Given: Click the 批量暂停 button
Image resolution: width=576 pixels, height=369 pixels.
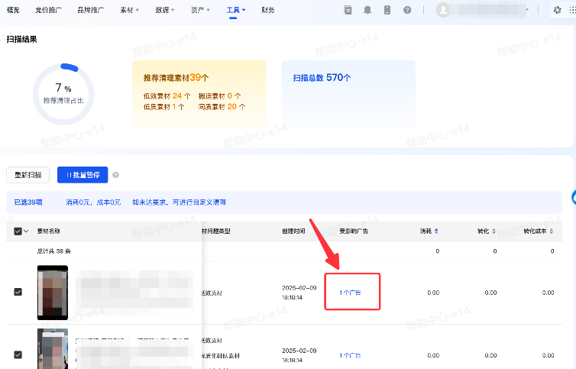Looking at the screenshot, I should coord(83,175).
